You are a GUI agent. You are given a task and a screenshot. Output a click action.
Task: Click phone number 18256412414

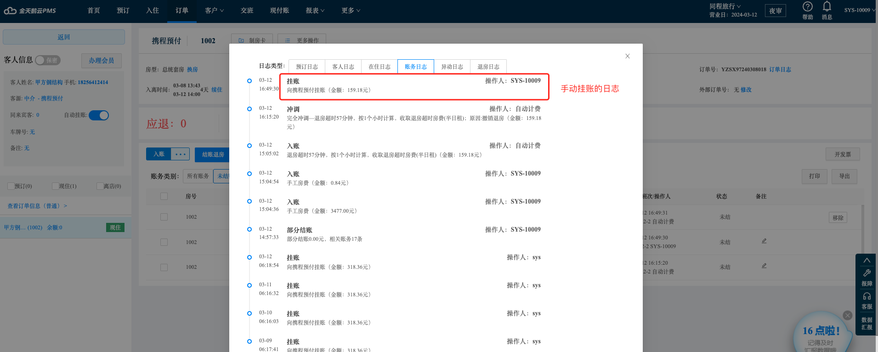(93, 82)
